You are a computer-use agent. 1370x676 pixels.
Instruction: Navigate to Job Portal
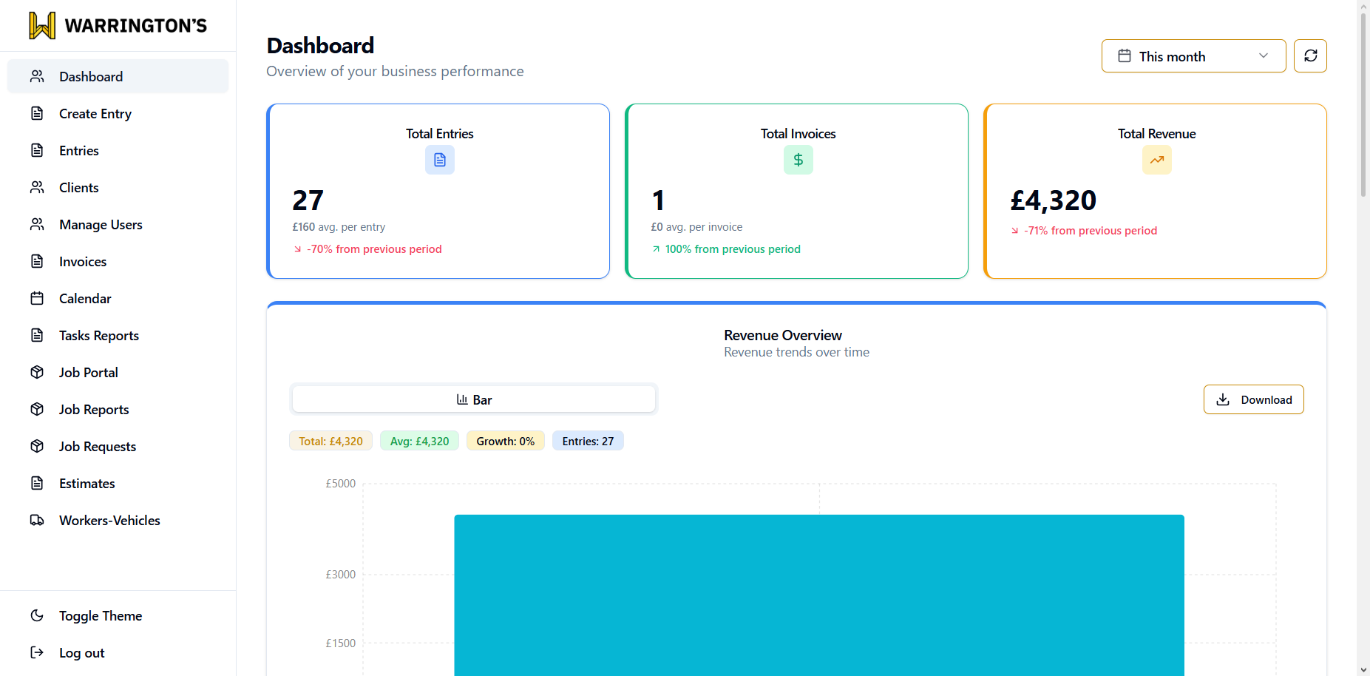coord(118,372)
